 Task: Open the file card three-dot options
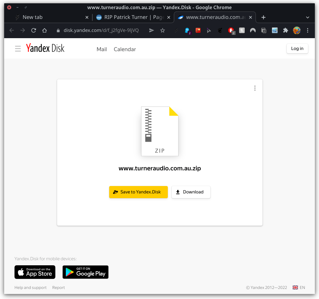(x=255, y=88)
